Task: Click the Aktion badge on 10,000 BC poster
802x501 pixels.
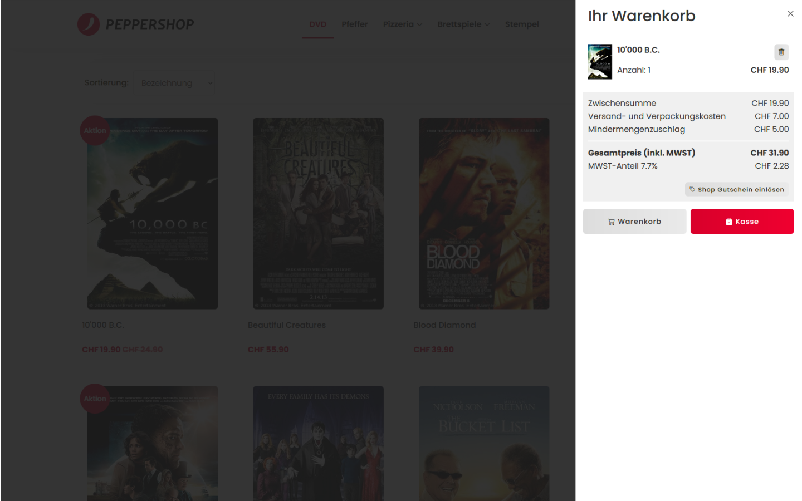Action: coord(95,130)
